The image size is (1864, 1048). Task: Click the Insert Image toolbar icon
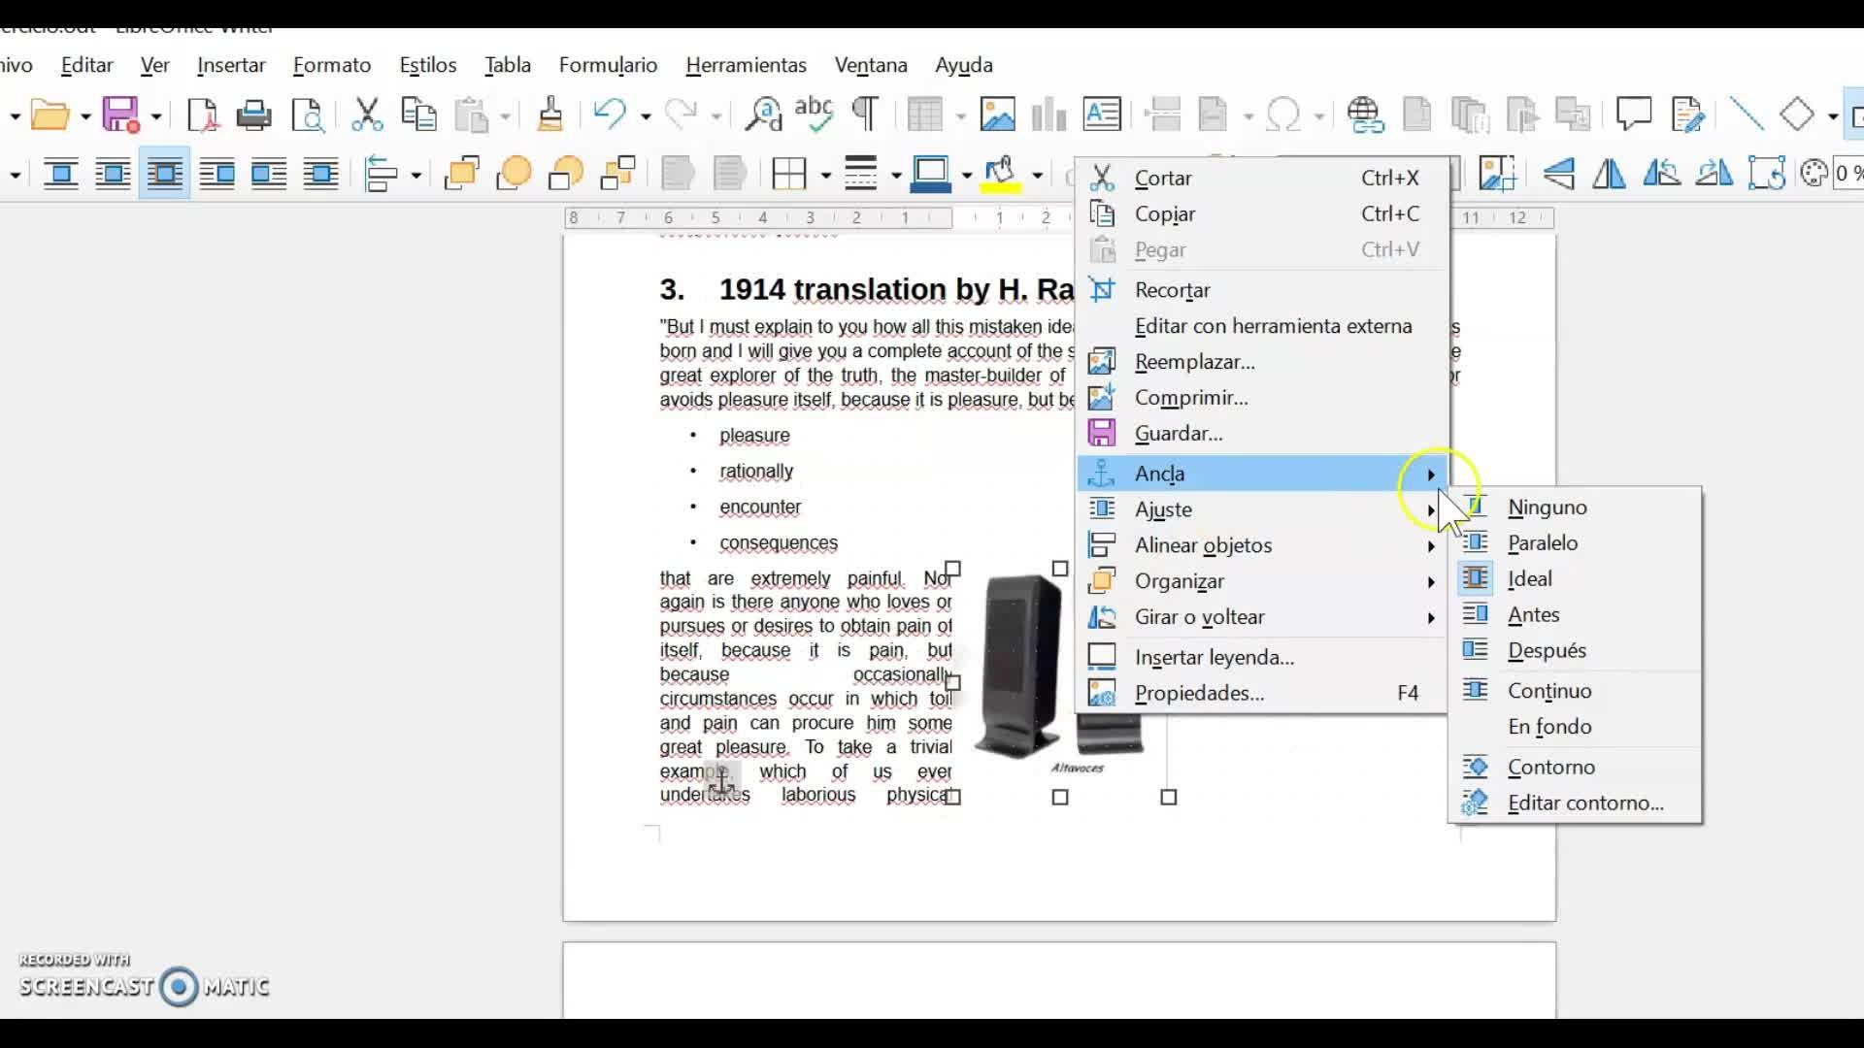(997, 115)
